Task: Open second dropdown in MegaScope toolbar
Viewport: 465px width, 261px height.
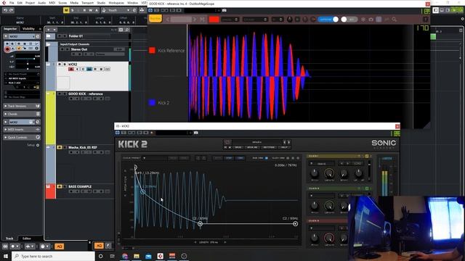Action: [255, 20]
